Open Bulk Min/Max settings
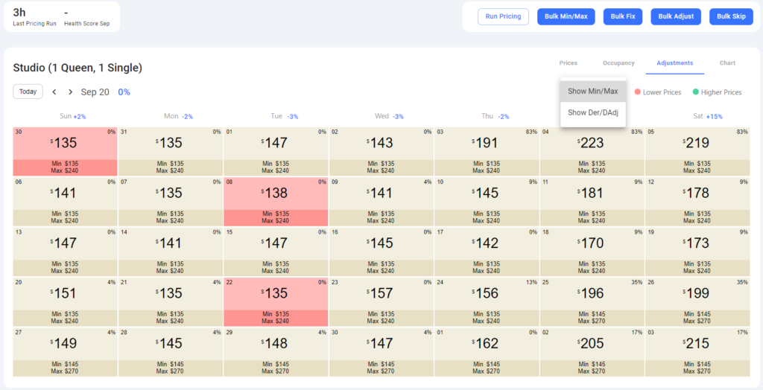 coord(566,16)
